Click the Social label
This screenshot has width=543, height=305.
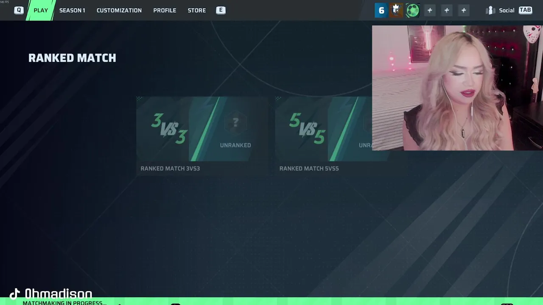507,10
